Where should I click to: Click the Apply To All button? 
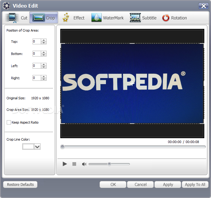click(x=195, y=184)
